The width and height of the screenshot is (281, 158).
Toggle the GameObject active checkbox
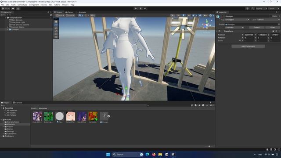(x=223, y=16)
